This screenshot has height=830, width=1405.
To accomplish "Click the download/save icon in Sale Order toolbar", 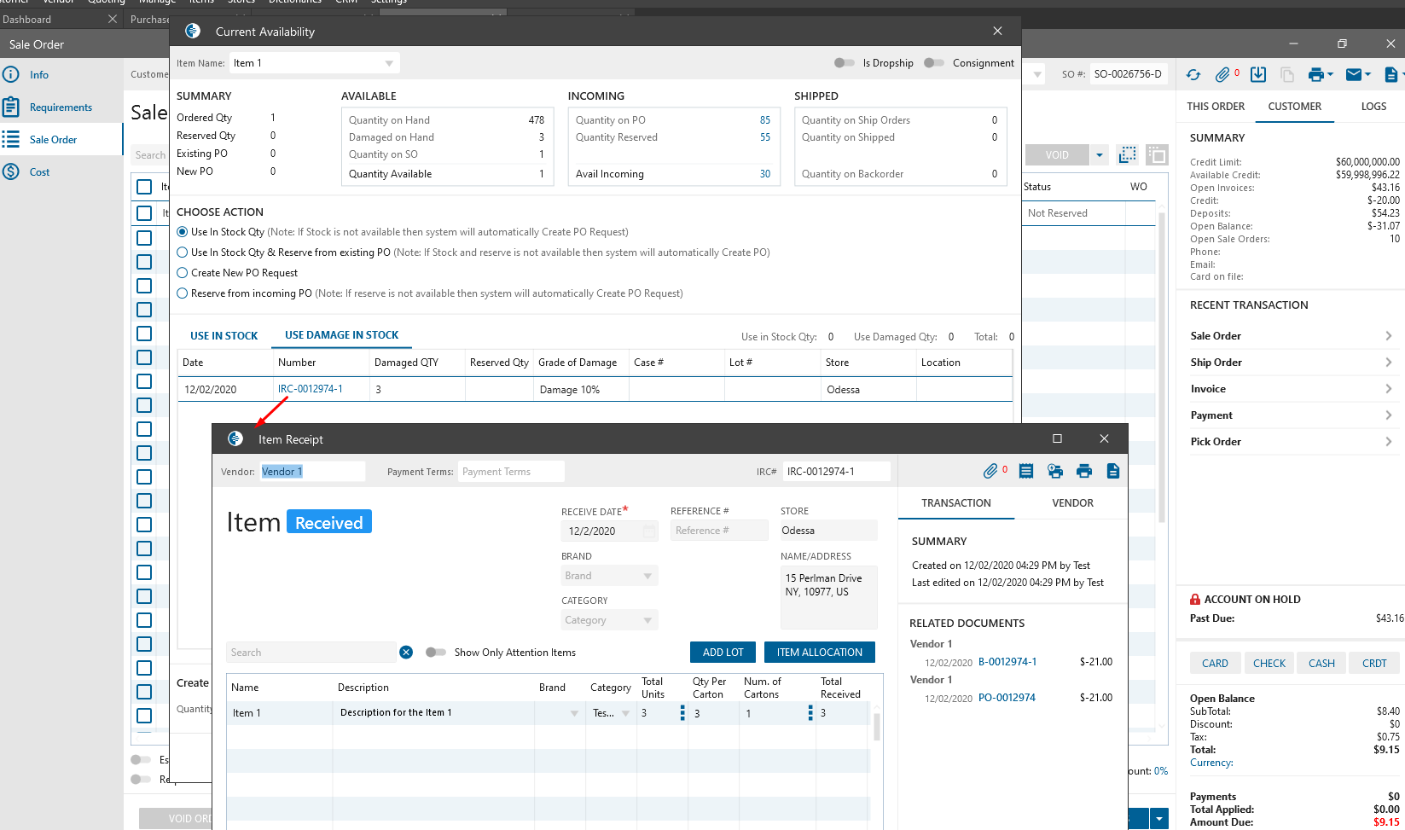I will tap(1258, 75).
